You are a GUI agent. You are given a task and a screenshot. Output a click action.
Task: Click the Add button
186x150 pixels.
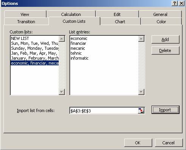tap(165, 39)
